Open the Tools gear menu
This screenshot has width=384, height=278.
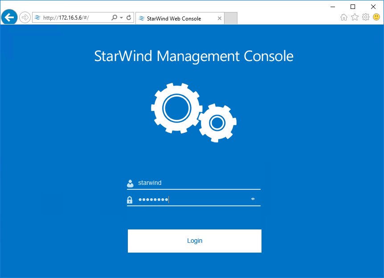click(x=365, y=16)
